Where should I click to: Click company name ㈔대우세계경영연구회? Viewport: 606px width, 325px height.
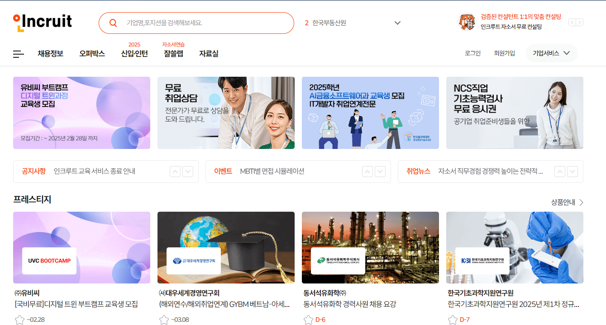point(189,293)
